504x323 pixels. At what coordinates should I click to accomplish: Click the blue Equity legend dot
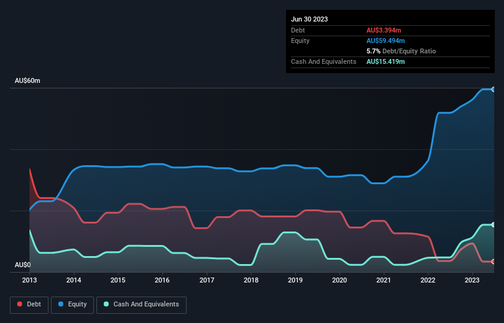click(x=61, y=304)
